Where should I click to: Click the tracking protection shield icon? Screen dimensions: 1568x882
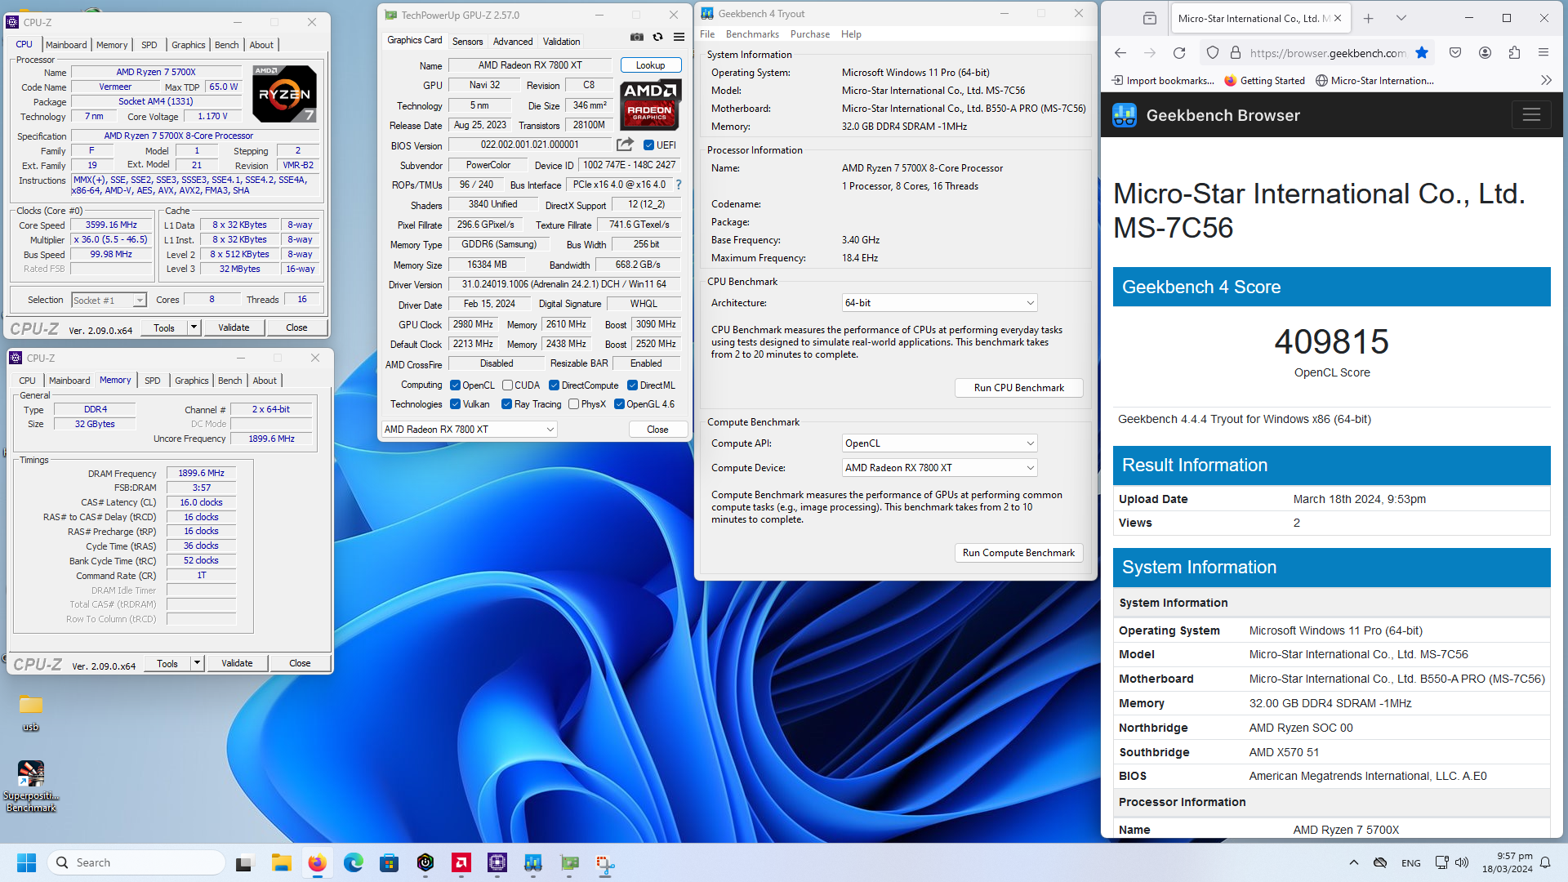pos(1213,53)
